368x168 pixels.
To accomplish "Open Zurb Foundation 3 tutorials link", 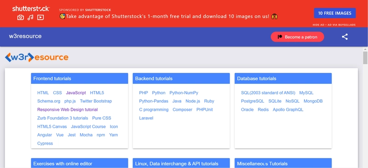I will click(63, 118).
